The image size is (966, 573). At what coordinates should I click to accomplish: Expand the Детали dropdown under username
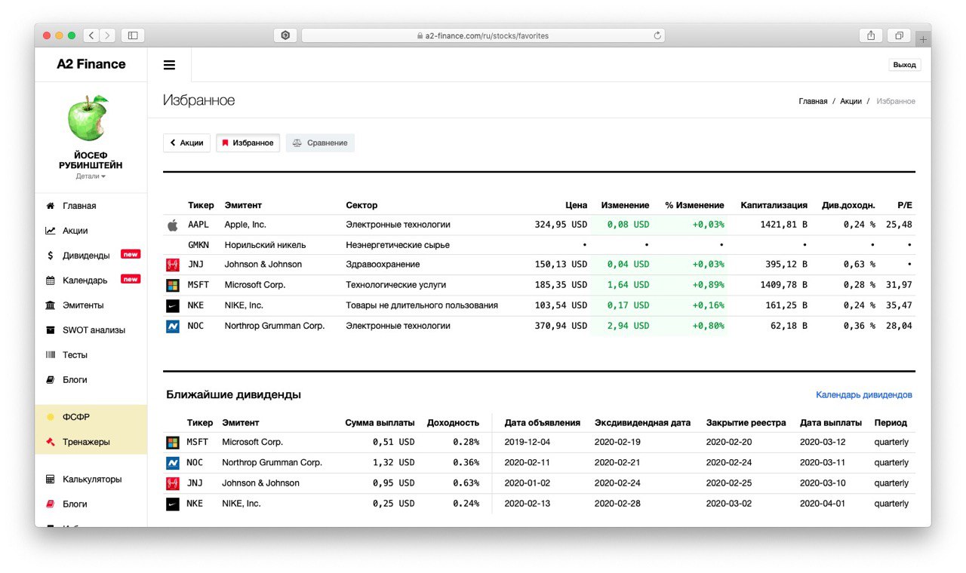91,176
